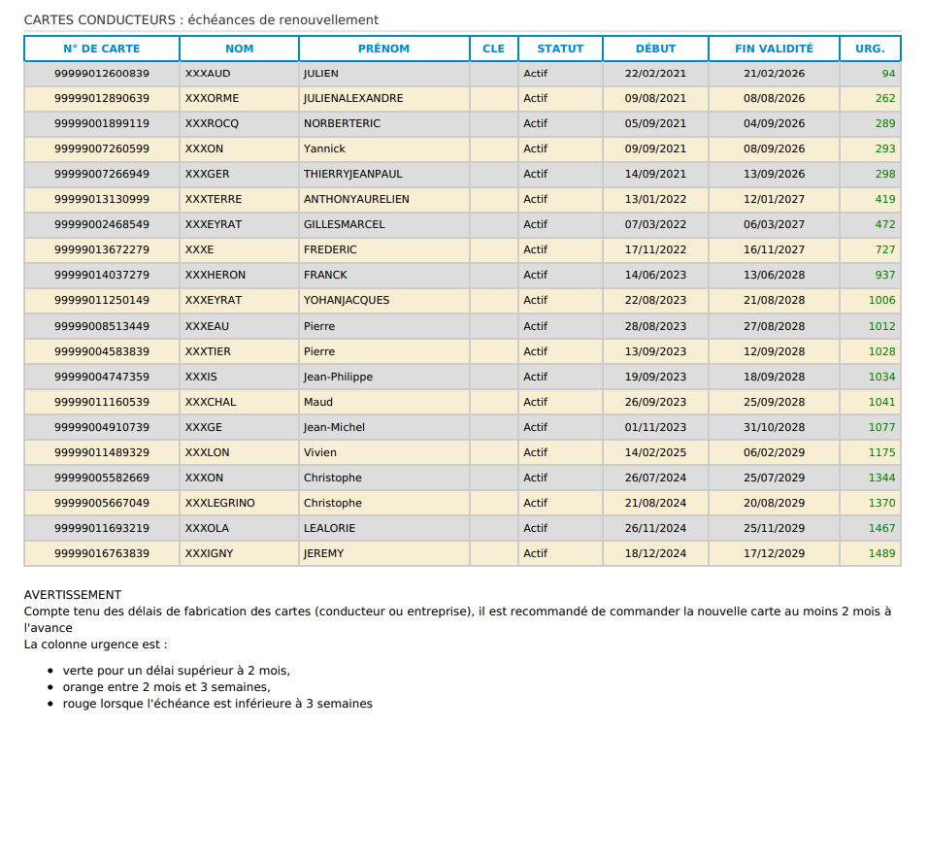Click card number 99999007260599
The image size is (928, 859).
(x=102, y=149)
